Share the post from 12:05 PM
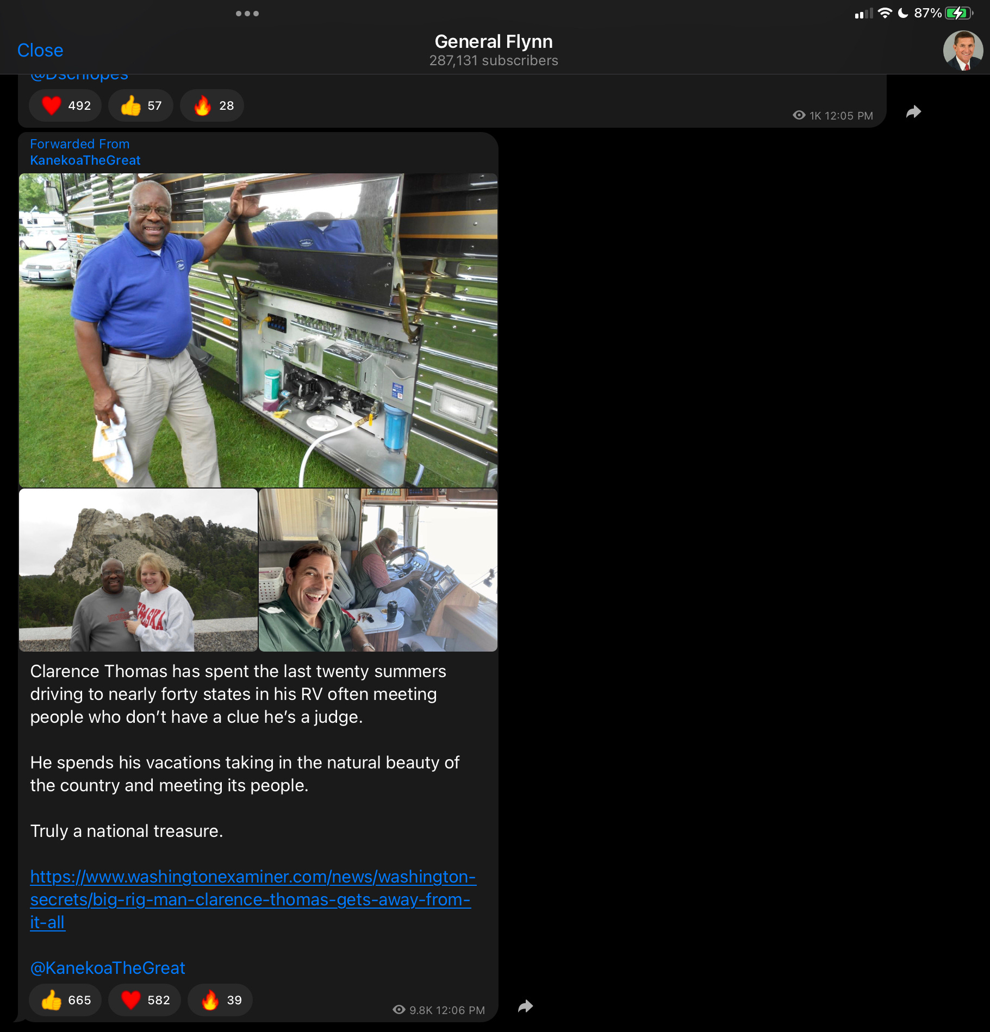The width and height of the screenshot is (990, 1032). [x=914, y=112]
